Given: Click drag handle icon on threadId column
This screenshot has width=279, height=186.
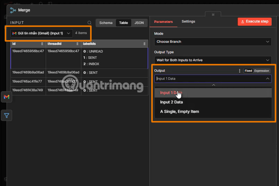Looking at the screenshot, I should (77, 44).
